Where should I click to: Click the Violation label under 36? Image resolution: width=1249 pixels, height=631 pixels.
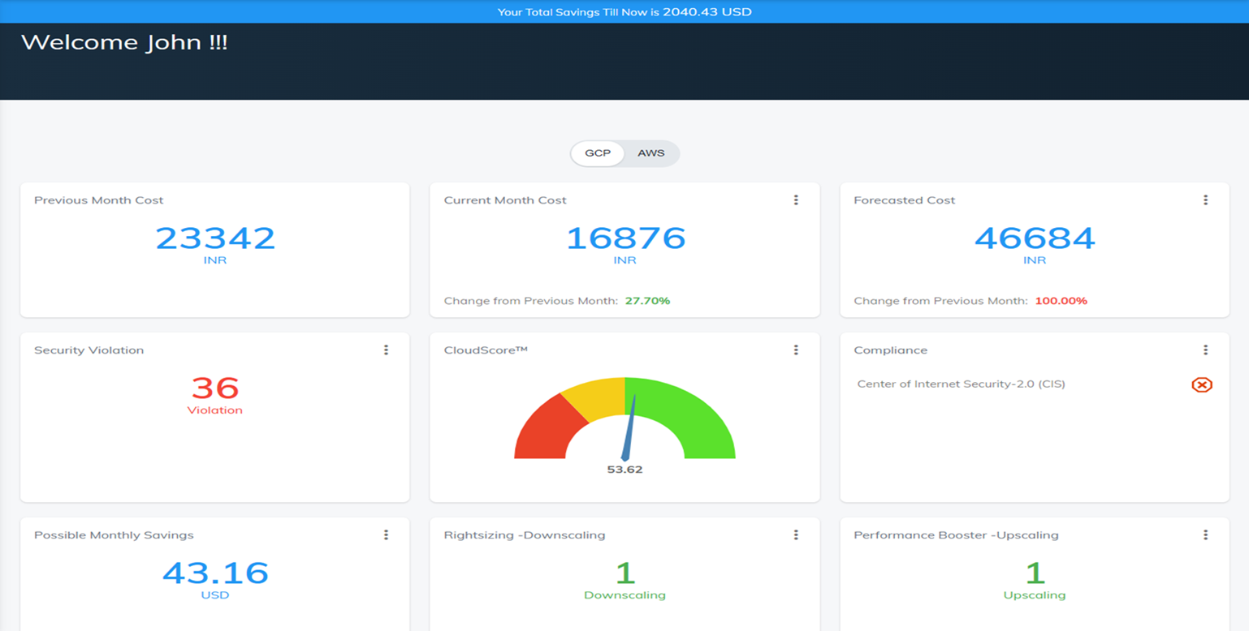click(215, 410)
